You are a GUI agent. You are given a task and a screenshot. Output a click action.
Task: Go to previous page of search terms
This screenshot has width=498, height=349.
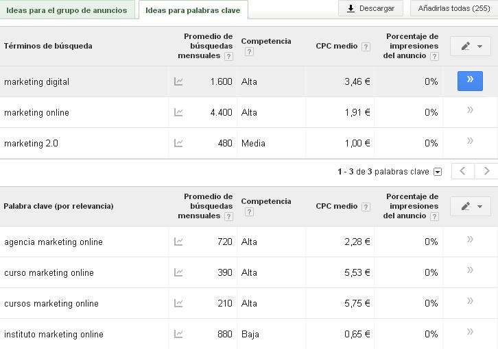(x=463, y=171)
